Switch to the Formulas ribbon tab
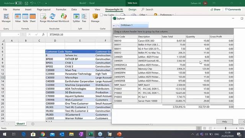 [x=61, y=9]
